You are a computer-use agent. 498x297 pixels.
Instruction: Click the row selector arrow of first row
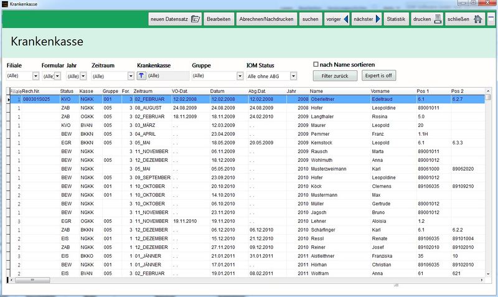[x=9, y=99]
